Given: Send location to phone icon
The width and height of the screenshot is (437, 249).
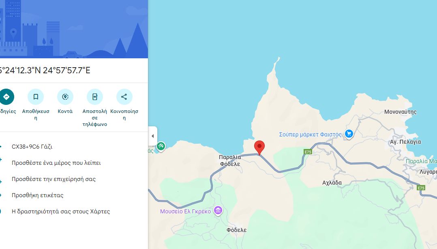Looking at the screenshot, I should click(95, 97).
